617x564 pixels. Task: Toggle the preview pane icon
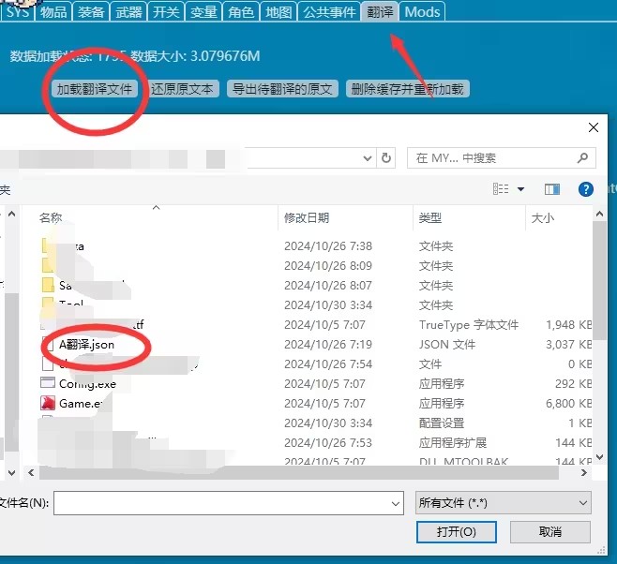pos(552,189)
